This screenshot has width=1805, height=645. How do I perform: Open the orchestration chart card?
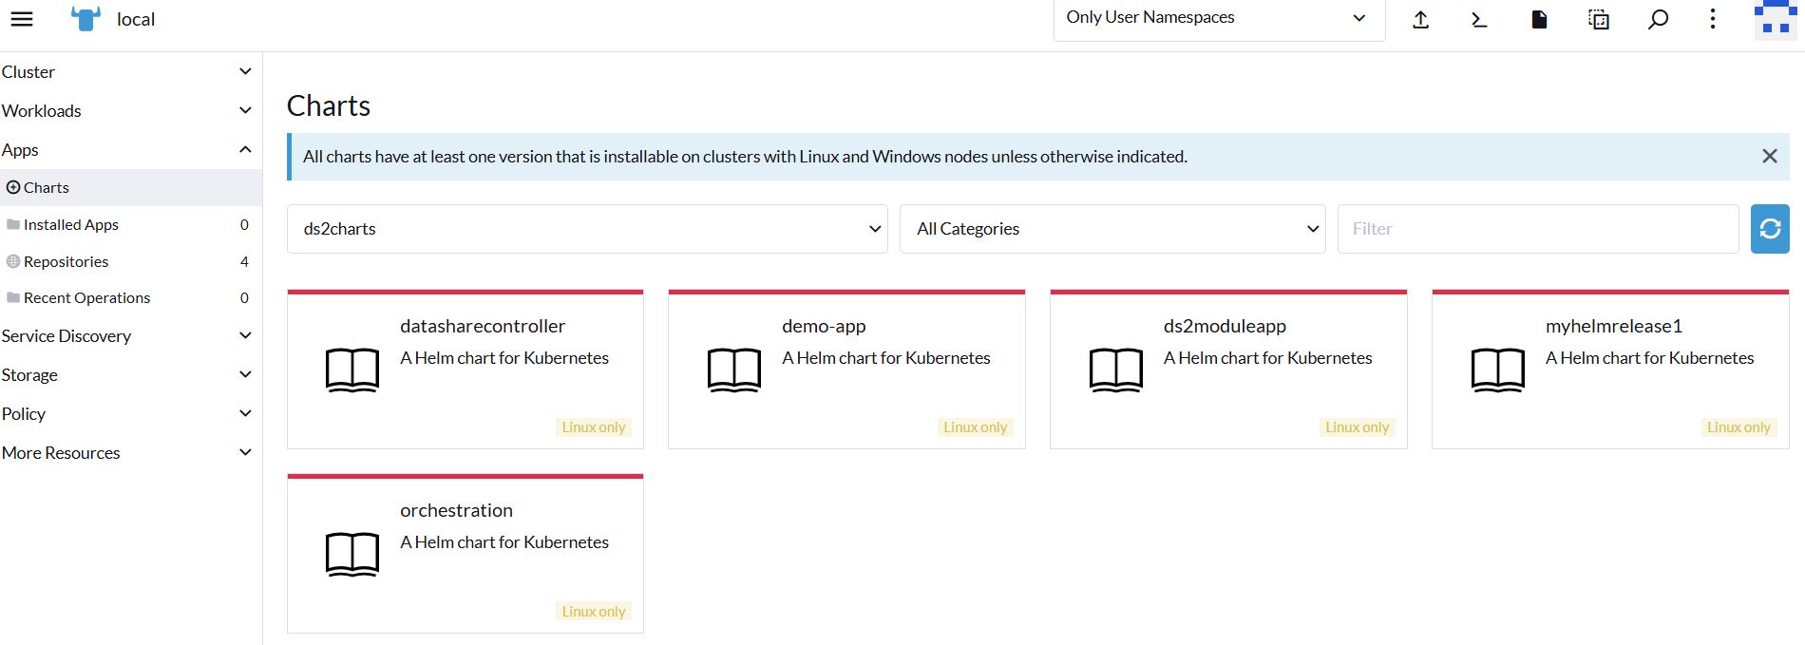[465, 555]
